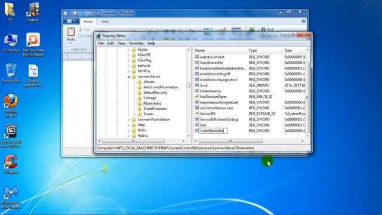Screen dimensions: 382x215
Task: Switch to the Home tab in WordPad
Action: [88, 21]
